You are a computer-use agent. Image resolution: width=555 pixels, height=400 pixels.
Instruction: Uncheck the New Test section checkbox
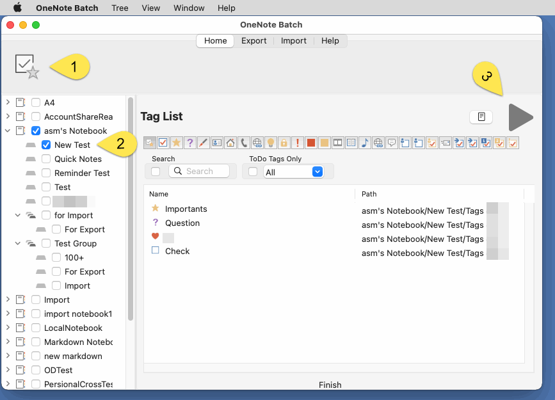click(46, 145)
